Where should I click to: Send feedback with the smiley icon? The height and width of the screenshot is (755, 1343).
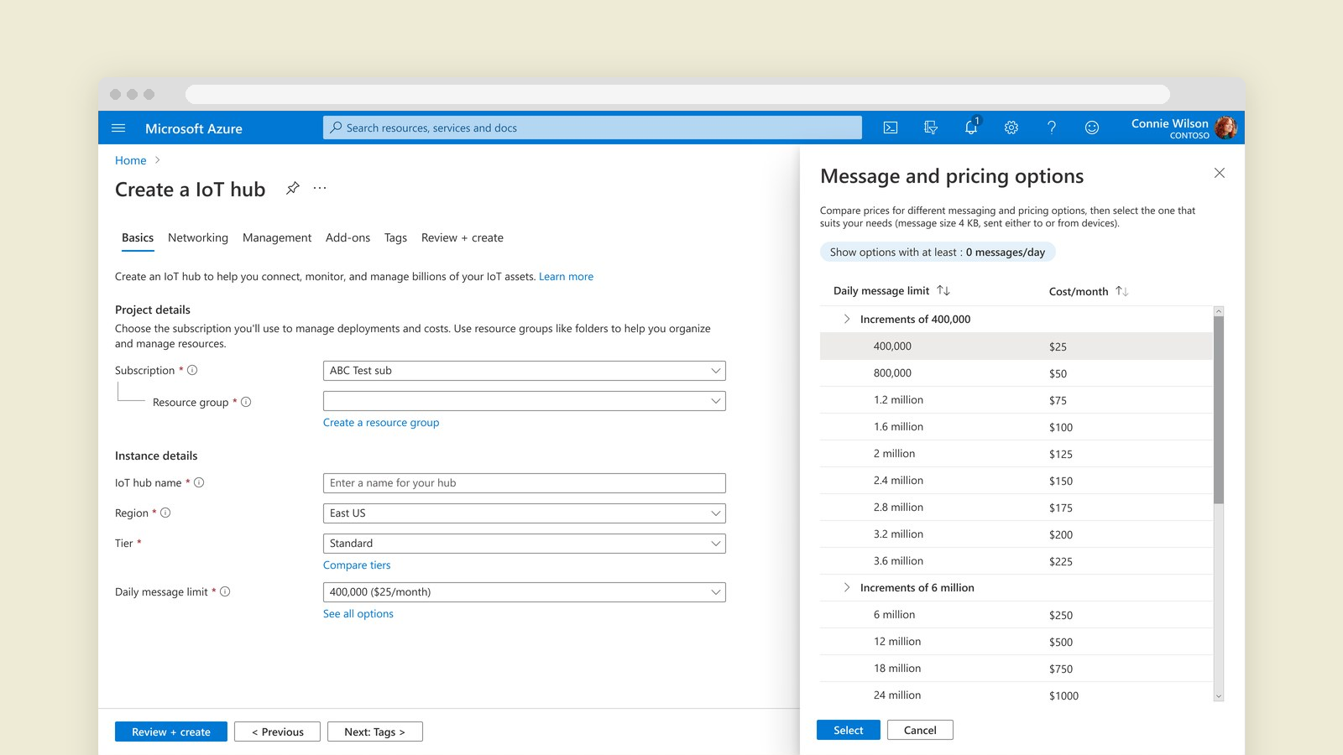pos(1092,128)
